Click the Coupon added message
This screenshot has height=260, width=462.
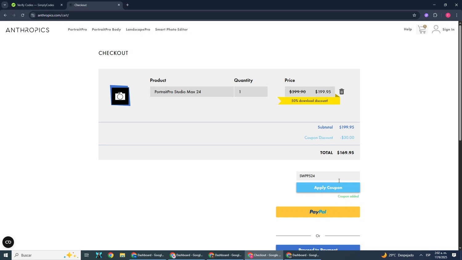click(348, 196)
